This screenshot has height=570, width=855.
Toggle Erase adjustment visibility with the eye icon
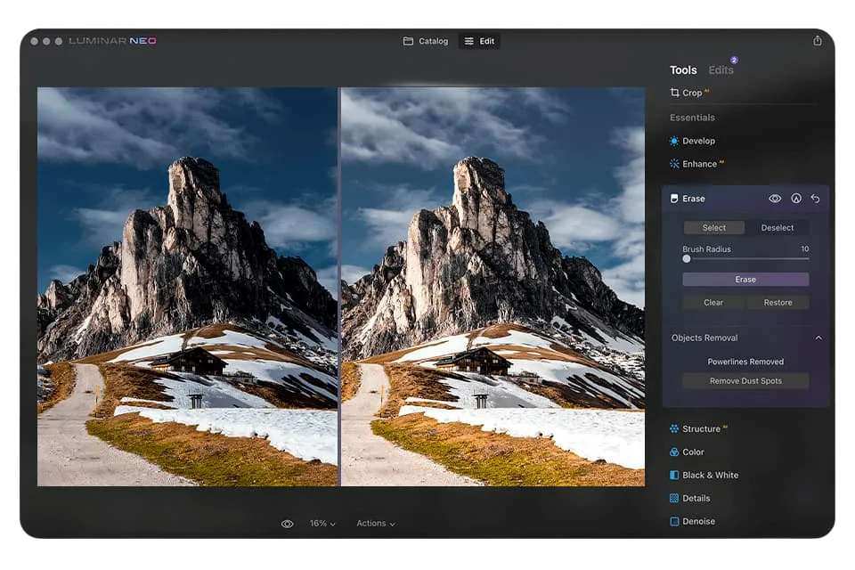click(x=775, y=199)
